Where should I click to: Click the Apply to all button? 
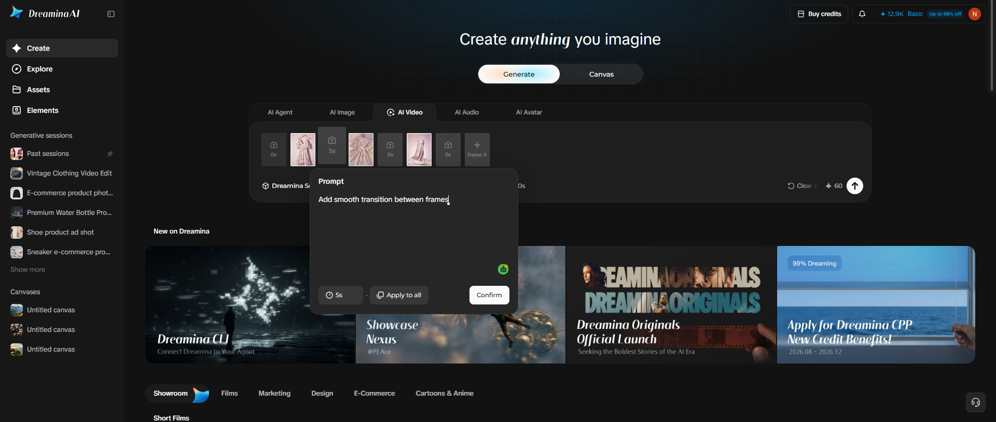tap(399, 295)
